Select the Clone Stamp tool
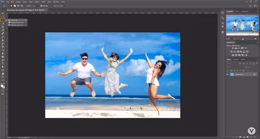The height and width of the screenshot is (139, 260). [3, 40]
